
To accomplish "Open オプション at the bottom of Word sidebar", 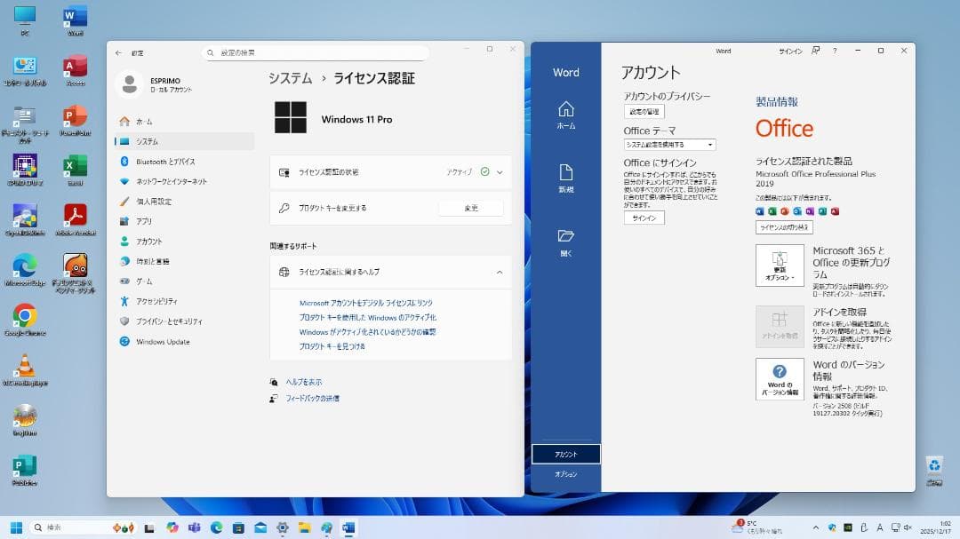I will pos(566,473).
